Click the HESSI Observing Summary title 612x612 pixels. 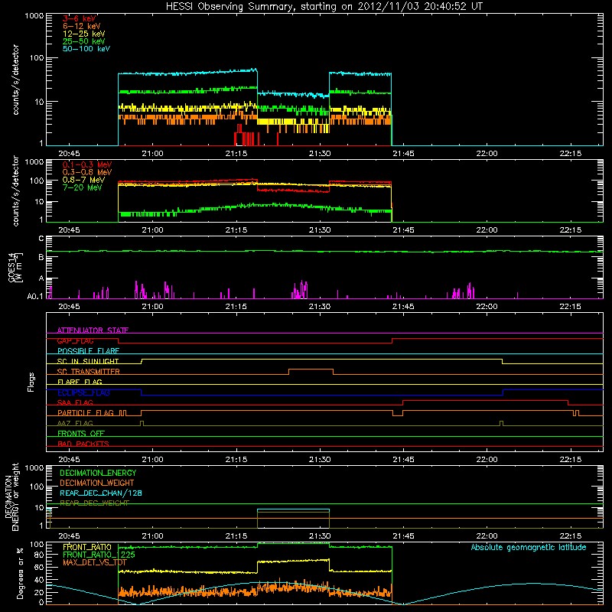[324, 7]
